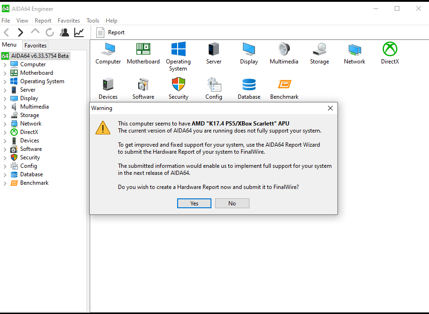Switch to the Menu tab in sidebar

[x=9, y=45]
